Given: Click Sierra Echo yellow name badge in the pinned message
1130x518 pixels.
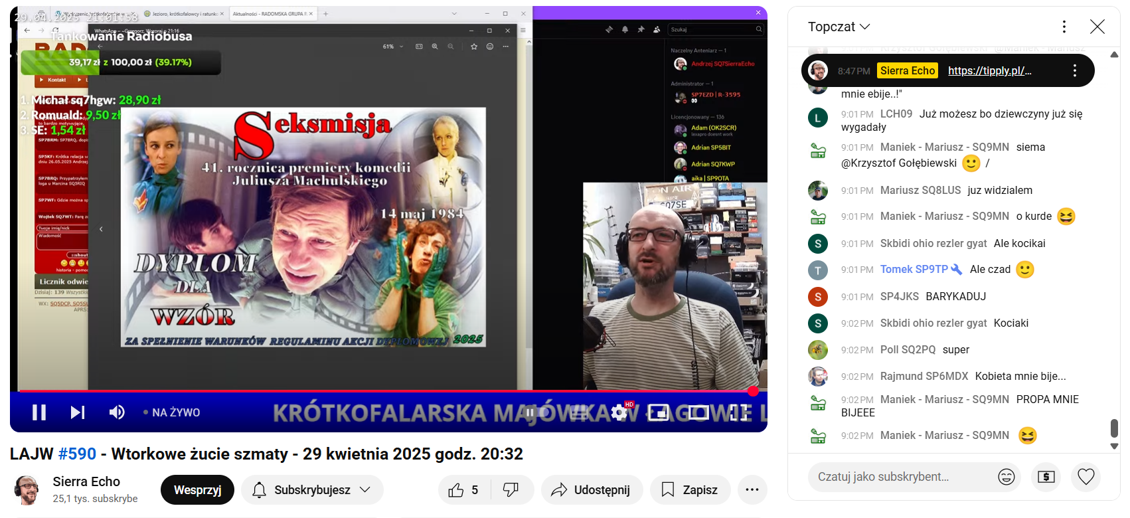Looking at the screenshot, I should click(908, 70).
